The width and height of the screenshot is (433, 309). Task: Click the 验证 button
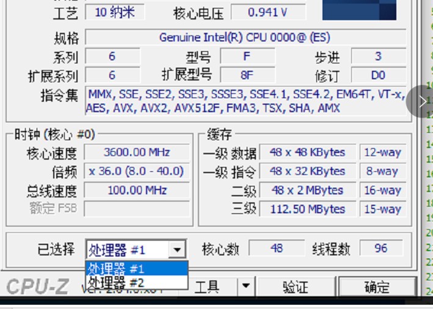(x=296, y=286)
